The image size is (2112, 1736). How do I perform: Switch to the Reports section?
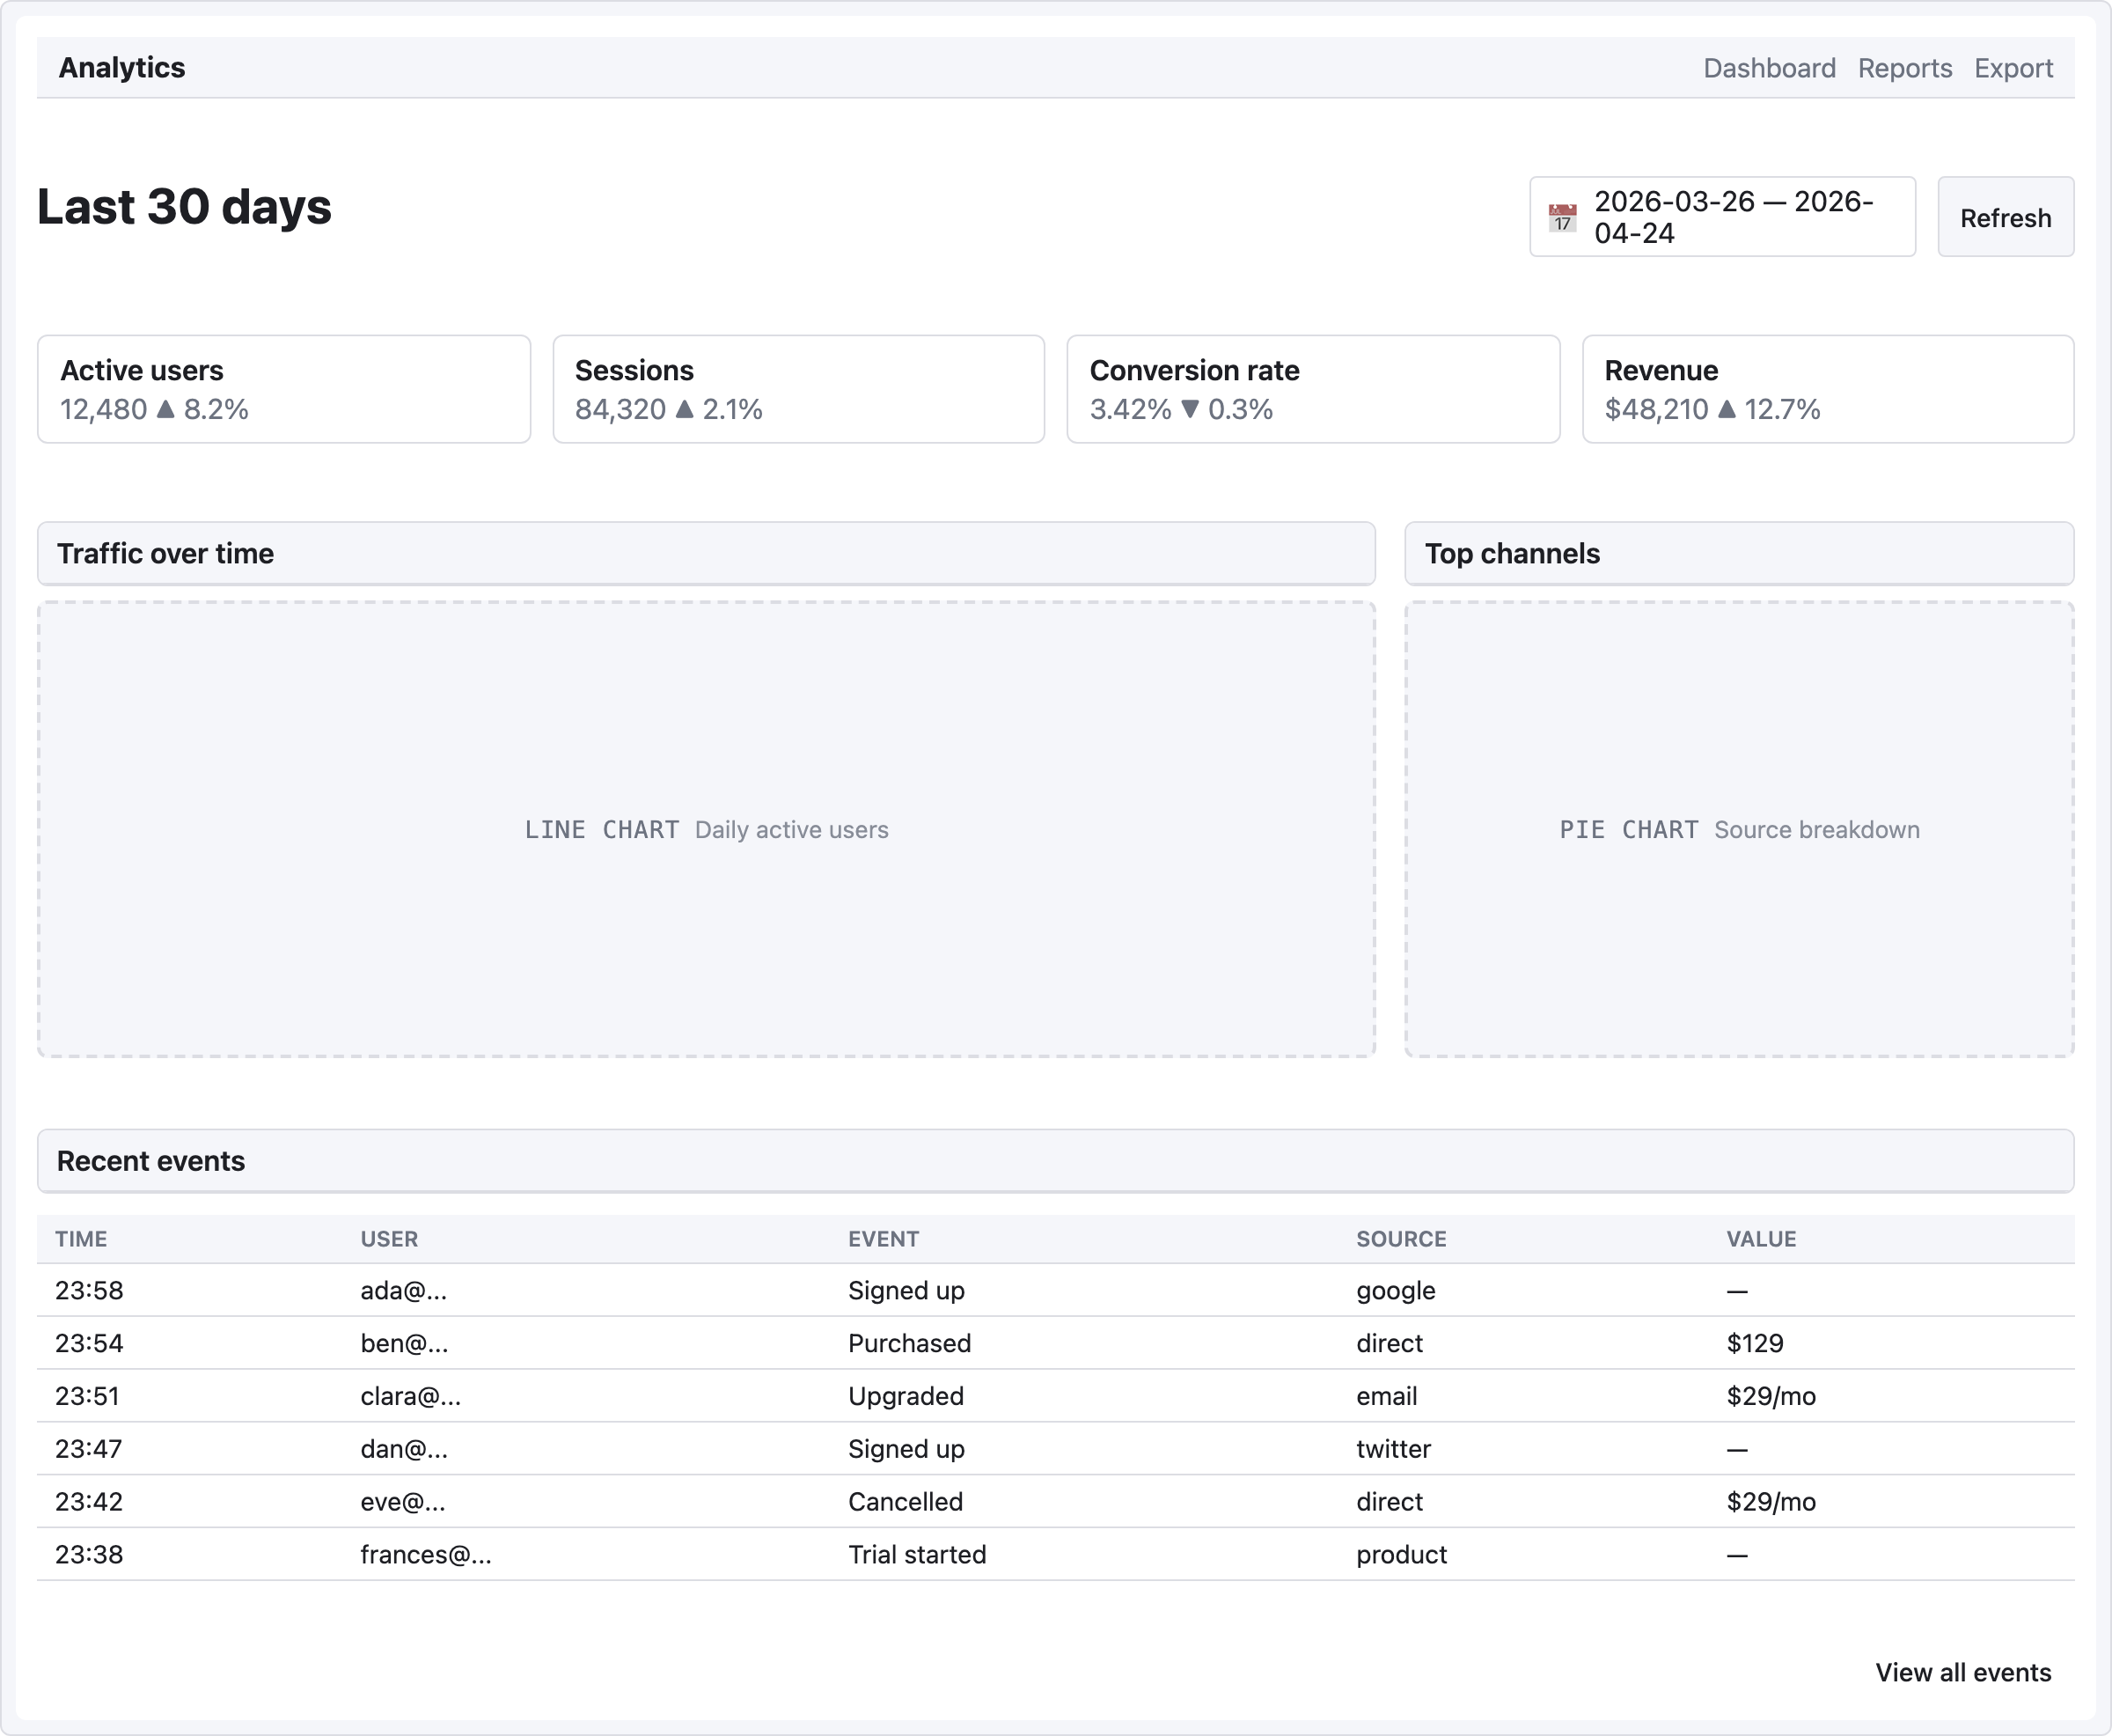(1904, 67)
